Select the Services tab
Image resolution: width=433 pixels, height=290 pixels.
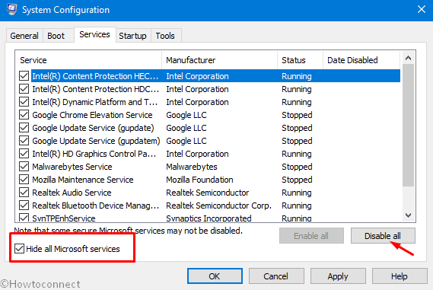point(94,34)
